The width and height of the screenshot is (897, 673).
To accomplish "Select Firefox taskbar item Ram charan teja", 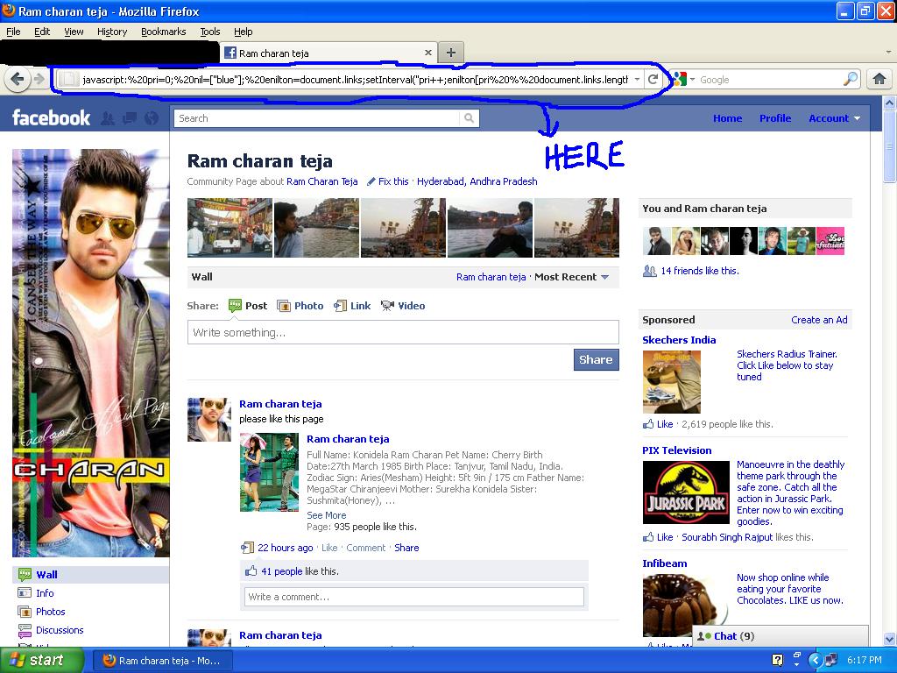I will coord(164,661).
